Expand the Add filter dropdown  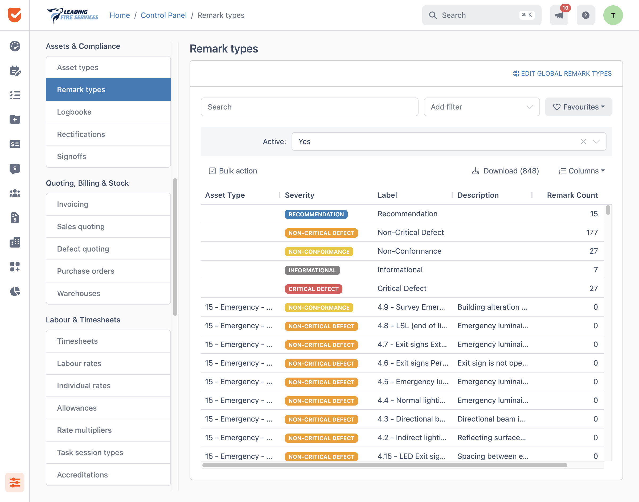tap(482, 107)
